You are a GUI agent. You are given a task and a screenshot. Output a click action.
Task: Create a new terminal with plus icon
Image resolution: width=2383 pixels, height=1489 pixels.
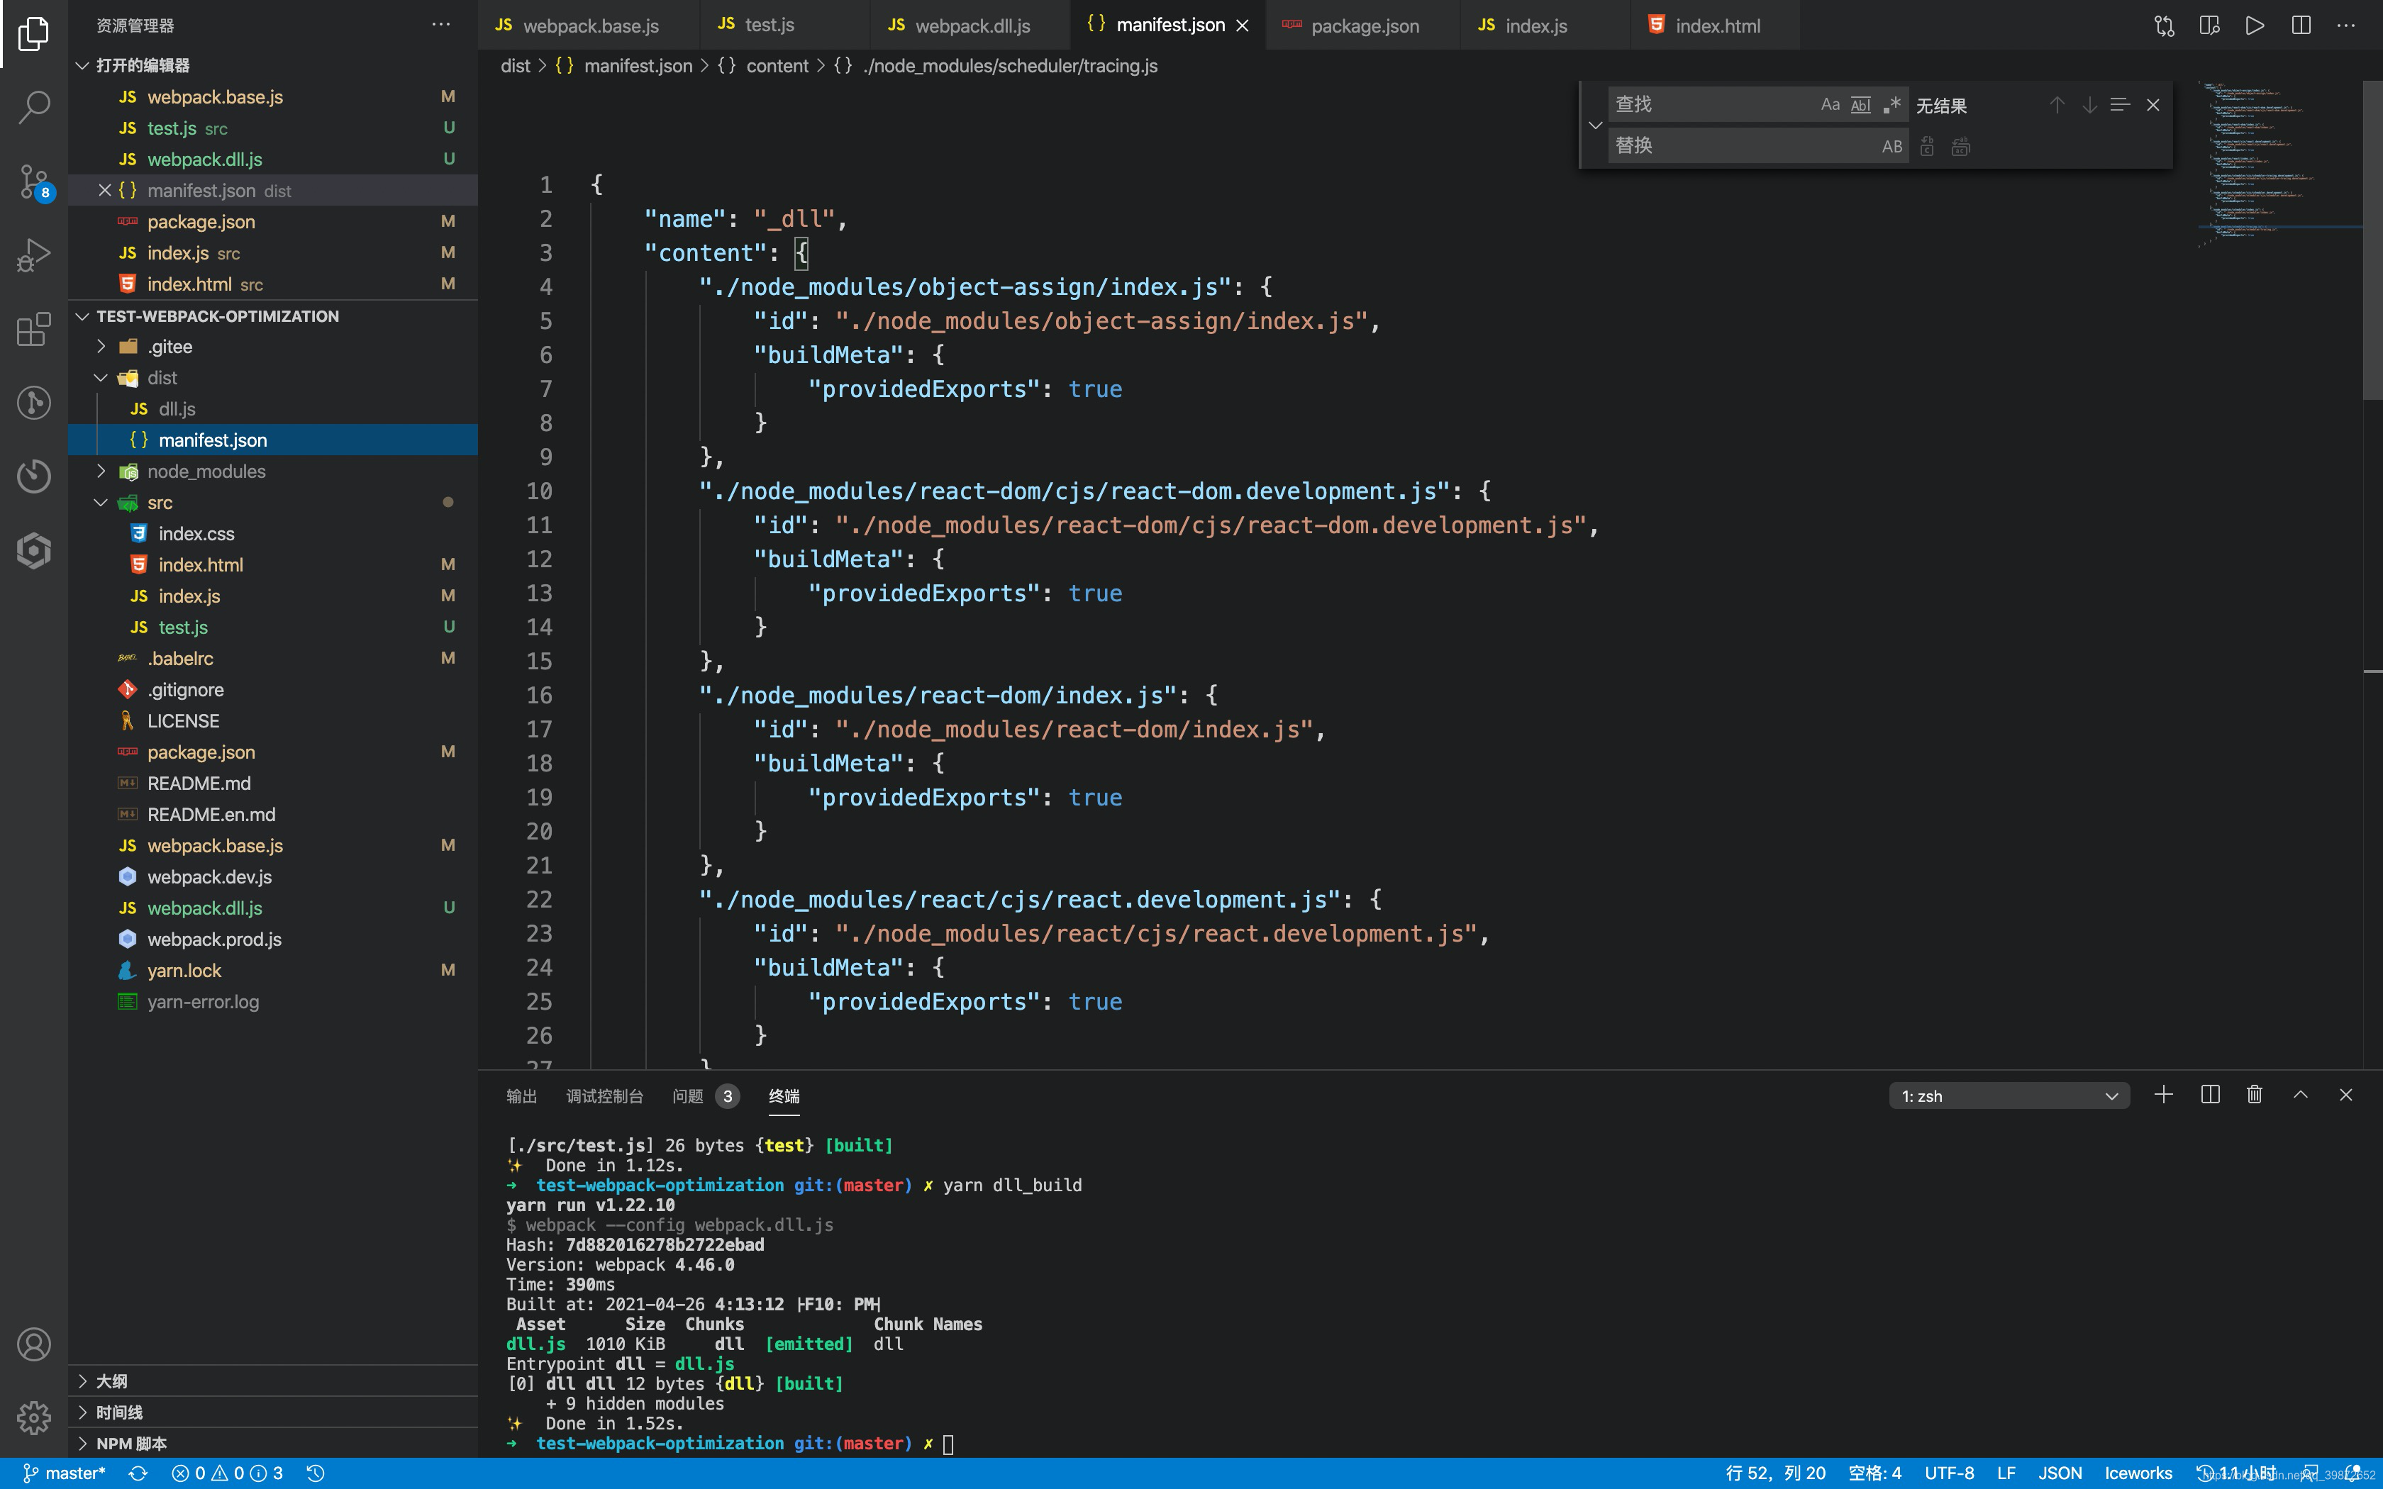click(2163, 1095)
